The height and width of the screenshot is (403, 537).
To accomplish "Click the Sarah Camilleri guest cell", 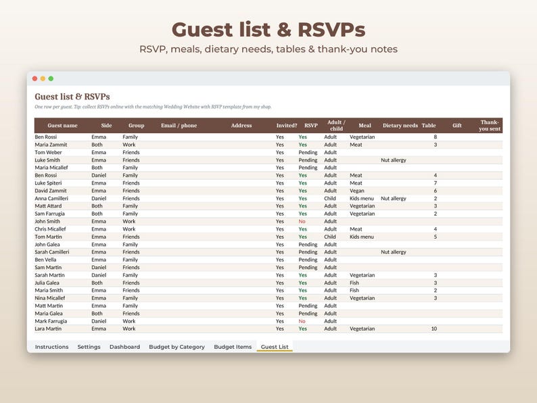I will pyautogui.click(x=51, y=252).
